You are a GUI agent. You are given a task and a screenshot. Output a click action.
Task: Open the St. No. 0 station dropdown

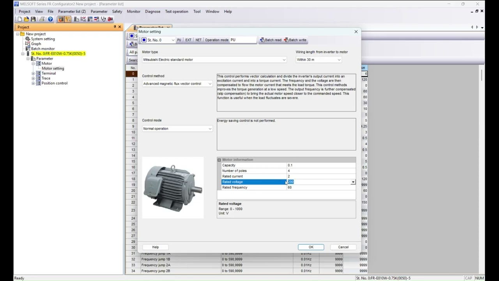[x=173, y=40]
